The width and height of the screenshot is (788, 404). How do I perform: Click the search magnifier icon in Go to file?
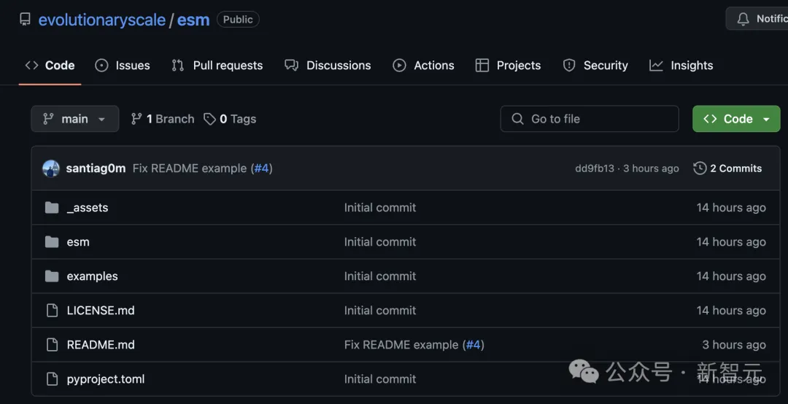pos(517,119)
